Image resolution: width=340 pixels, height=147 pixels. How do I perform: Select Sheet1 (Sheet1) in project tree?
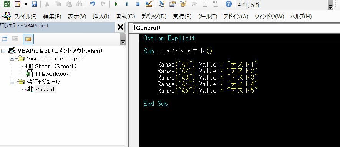(56, 66)
